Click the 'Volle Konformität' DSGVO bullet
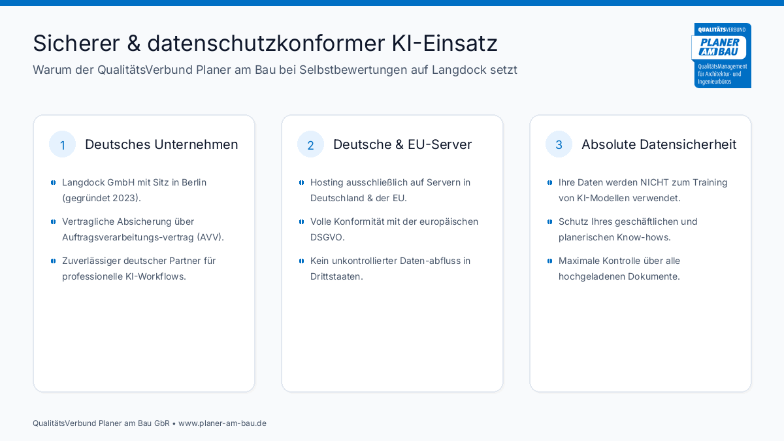The height and width of the screenshot is (441, 784). coord(395,229)
